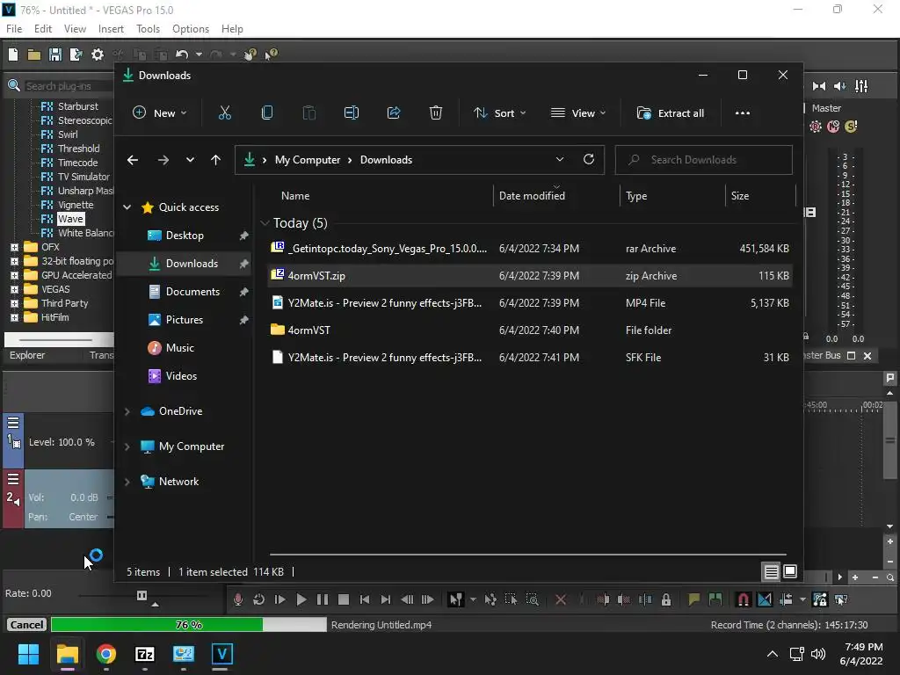Select Documents in Quick access sidebar
This screenshot has width=900, height=675.
(x=185, y=292)
